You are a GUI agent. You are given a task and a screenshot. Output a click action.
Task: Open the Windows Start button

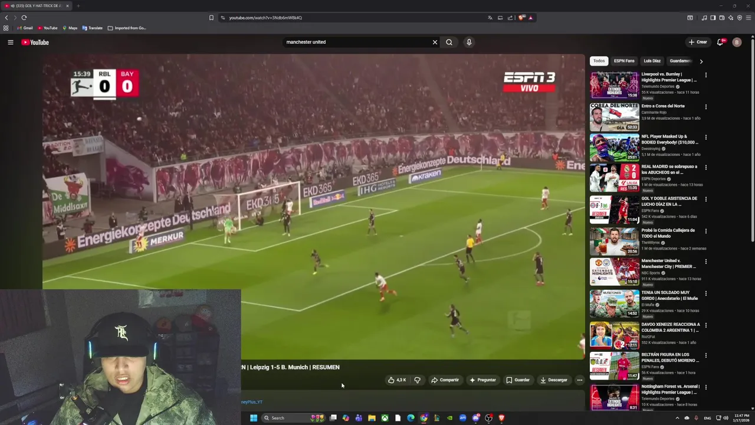[254, 418]
